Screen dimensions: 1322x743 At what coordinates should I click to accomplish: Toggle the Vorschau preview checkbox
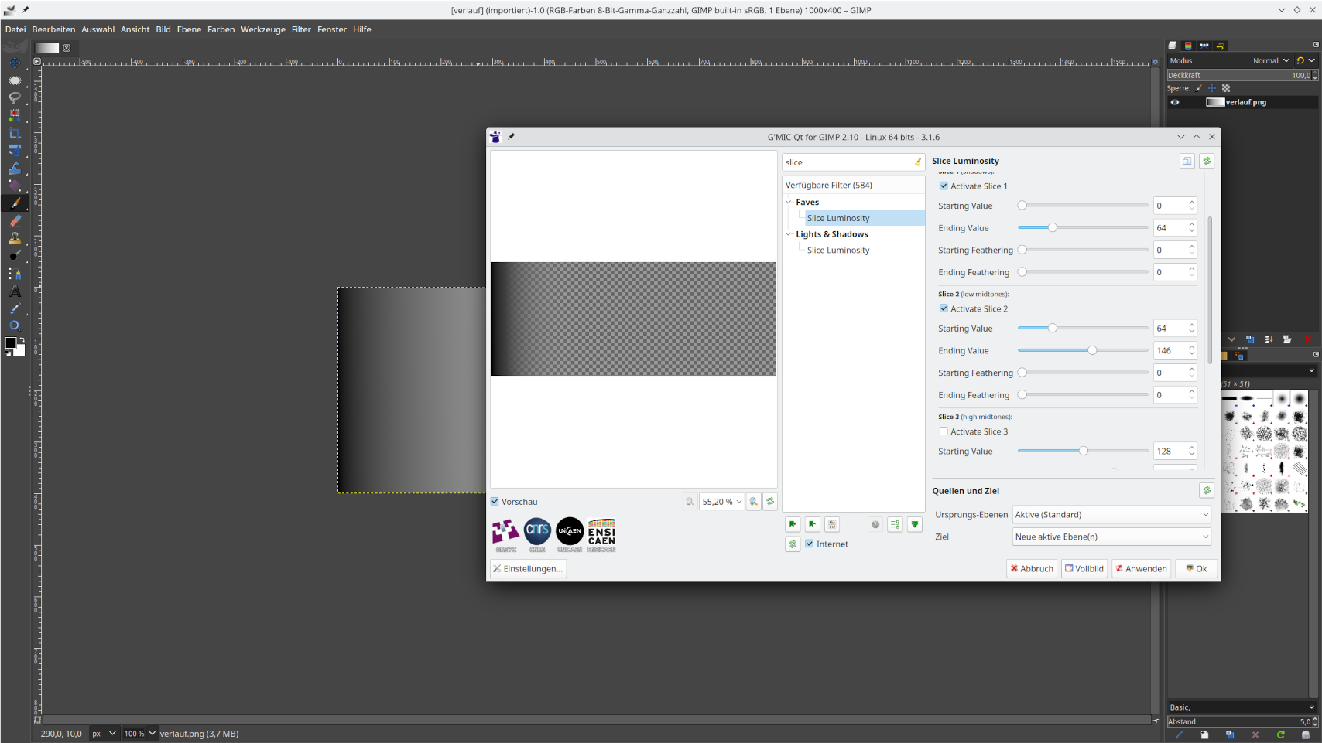click(x=495, y=502)
